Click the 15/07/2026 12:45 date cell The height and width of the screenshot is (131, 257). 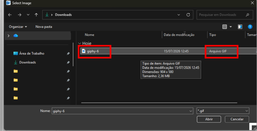176,51
